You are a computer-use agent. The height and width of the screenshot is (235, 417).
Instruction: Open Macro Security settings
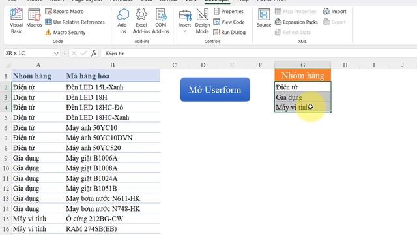65,32
